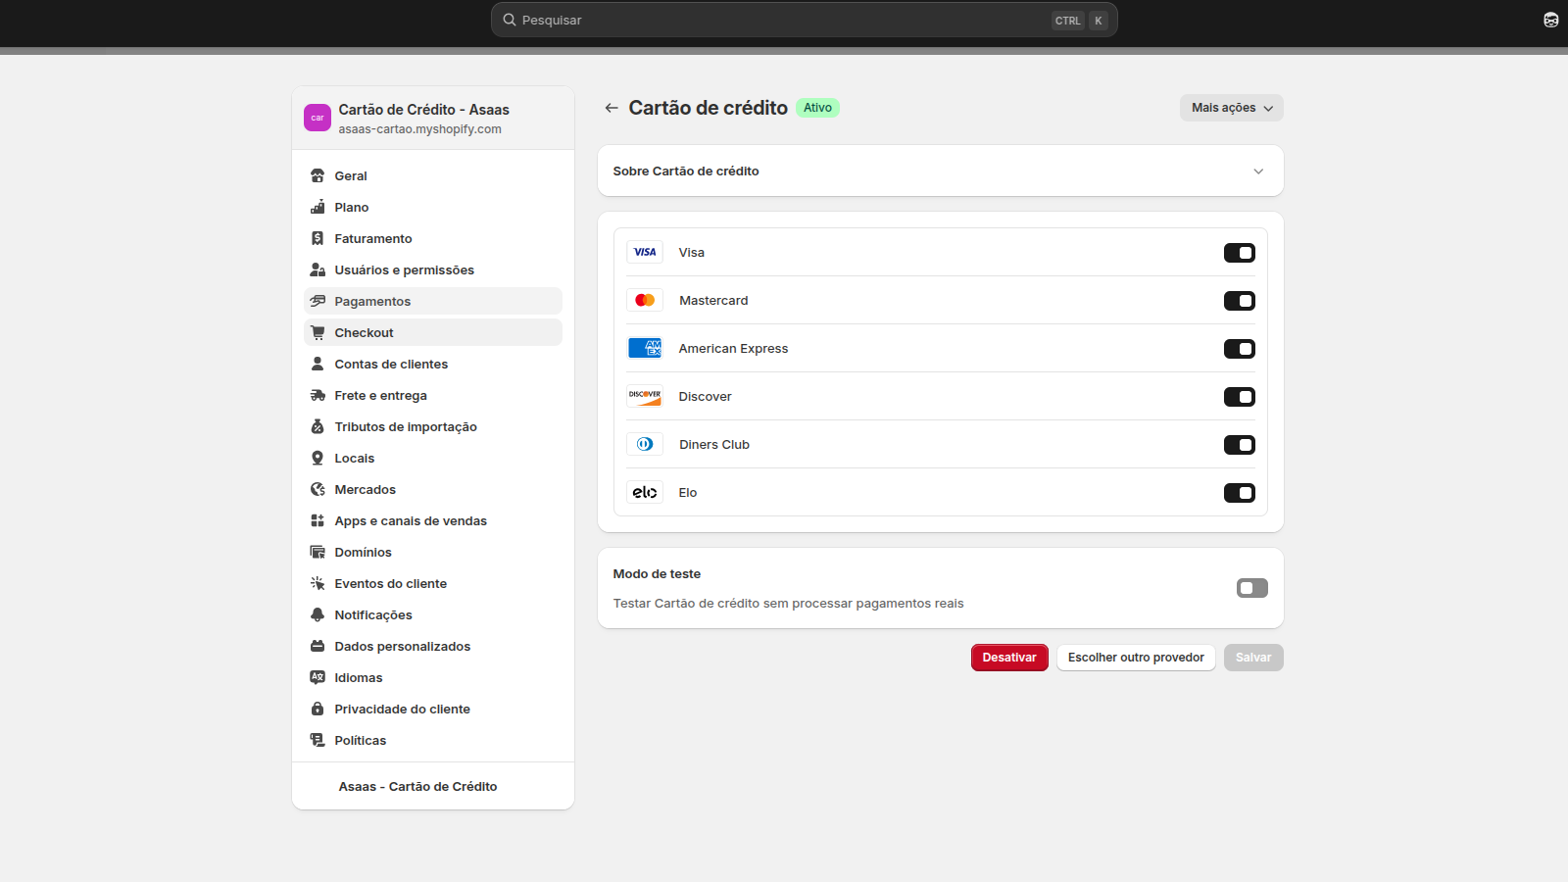Click the Idiomas language icon
This screenshot has width=1568, height=882.
coord(318,677)
